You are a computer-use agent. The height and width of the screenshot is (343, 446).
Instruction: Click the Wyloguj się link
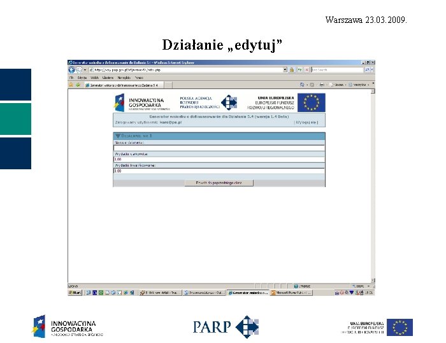coord(306,122)
